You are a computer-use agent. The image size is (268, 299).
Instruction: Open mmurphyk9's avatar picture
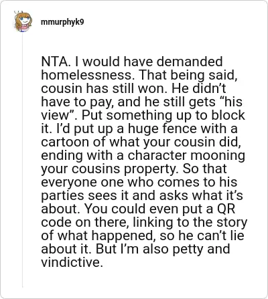point(23,21)
